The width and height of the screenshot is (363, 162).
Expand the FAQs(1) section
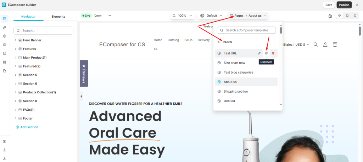[x=16, y=110]
